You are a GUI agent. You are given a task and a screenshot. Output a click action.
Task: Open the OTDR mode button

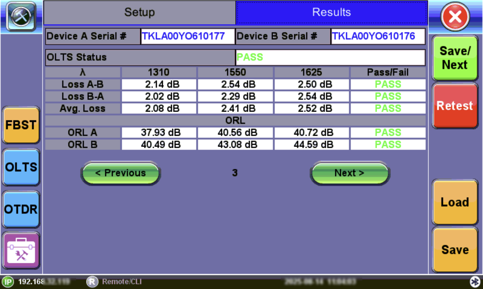click(21, 209)
